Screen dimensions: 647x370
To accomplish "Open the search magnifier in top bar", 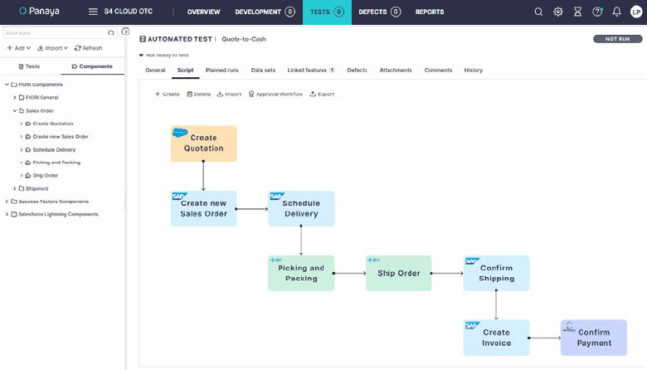I will [538, 12].
